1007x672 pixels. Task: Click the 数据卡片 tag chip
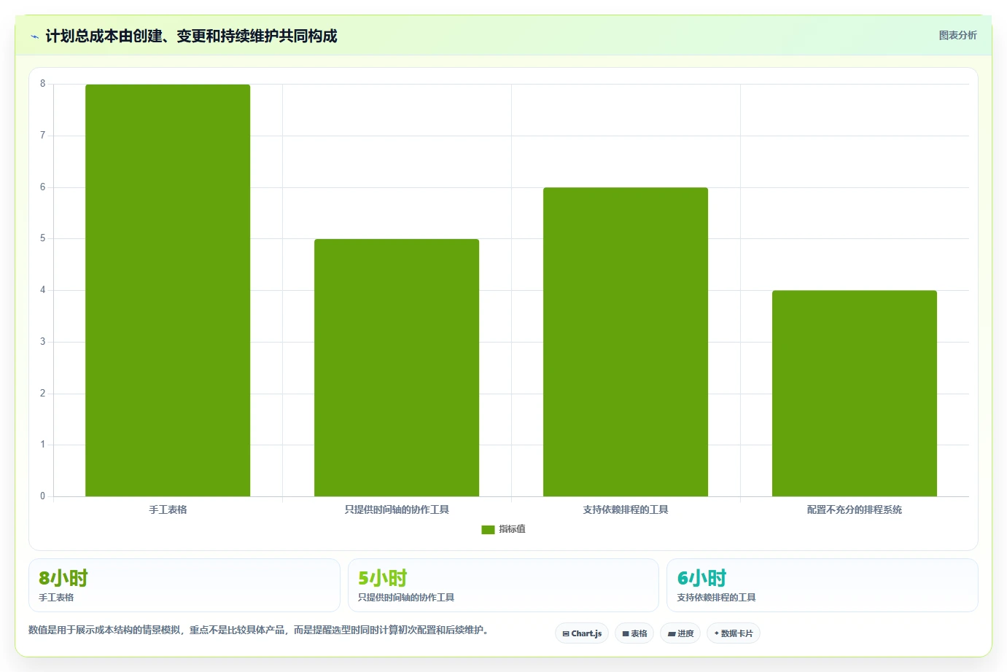click(x=734, y=633)
